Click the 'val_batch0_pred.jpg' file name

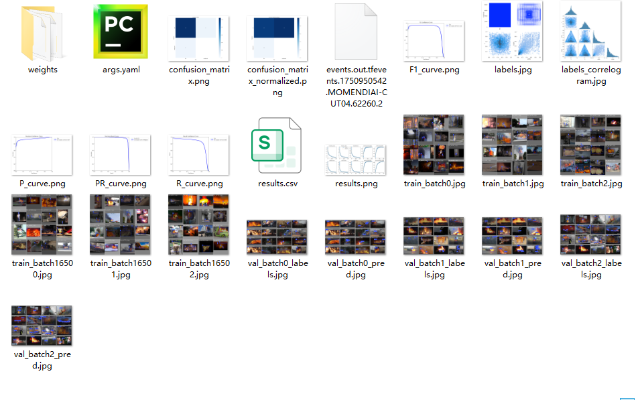coord(356,269)
